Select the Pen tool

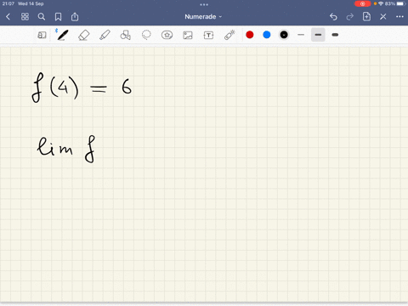point(63,35)
